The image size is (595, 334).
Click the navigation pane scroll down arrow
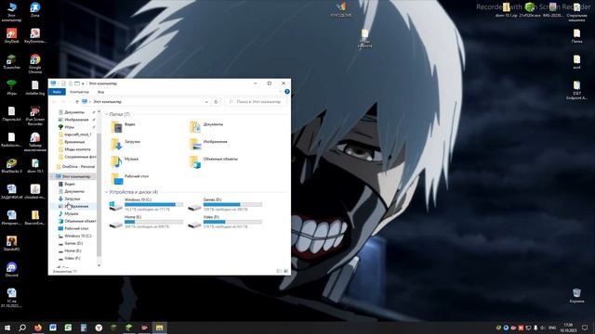[99, 265]
